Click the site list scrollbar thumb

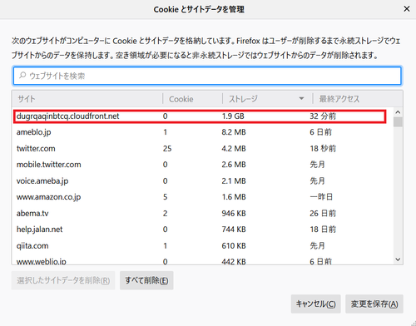click(398, 122)
